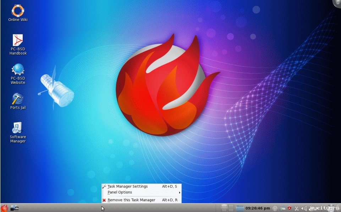Click the 09:26:46 pm clock
341x212 pixels.
258,208
